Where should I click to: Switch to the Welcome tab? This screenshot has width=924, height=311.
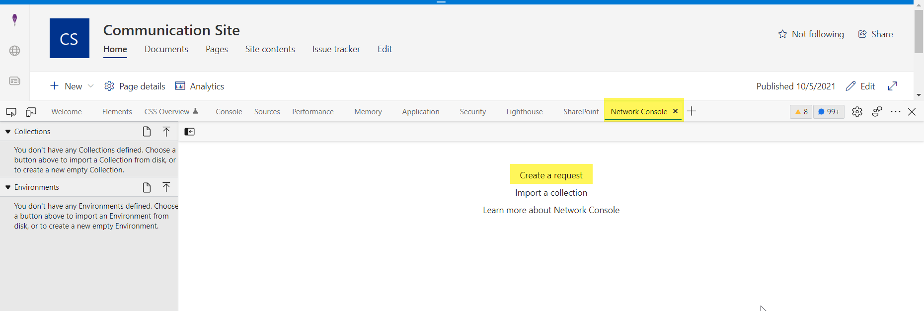67,112
